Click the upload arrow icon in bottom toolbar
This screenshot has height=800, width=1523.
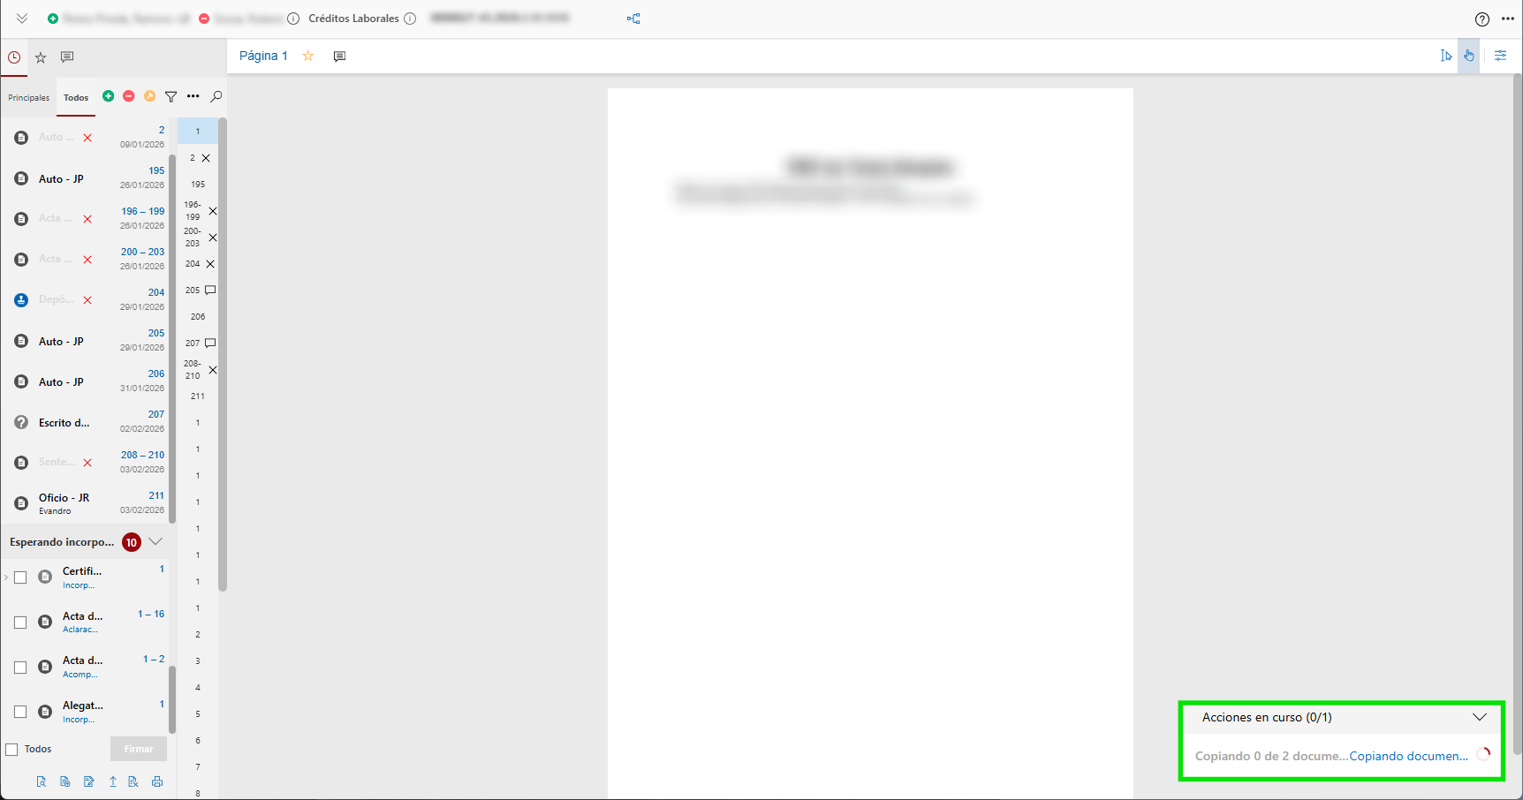[x=113, y=781]
